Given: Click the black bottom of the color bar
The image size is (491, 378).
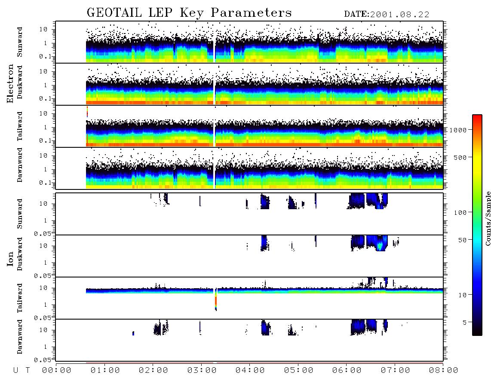Looking at the screenshot, I should tap(477, 331).
